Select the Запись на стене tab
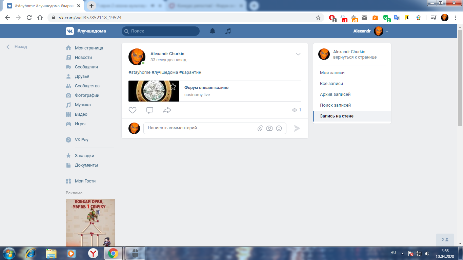This screenshot has height=260, width=463. [x=352, y=116]
